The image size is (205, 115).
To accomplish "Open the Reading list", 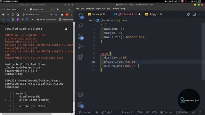I will click(66, 19).
